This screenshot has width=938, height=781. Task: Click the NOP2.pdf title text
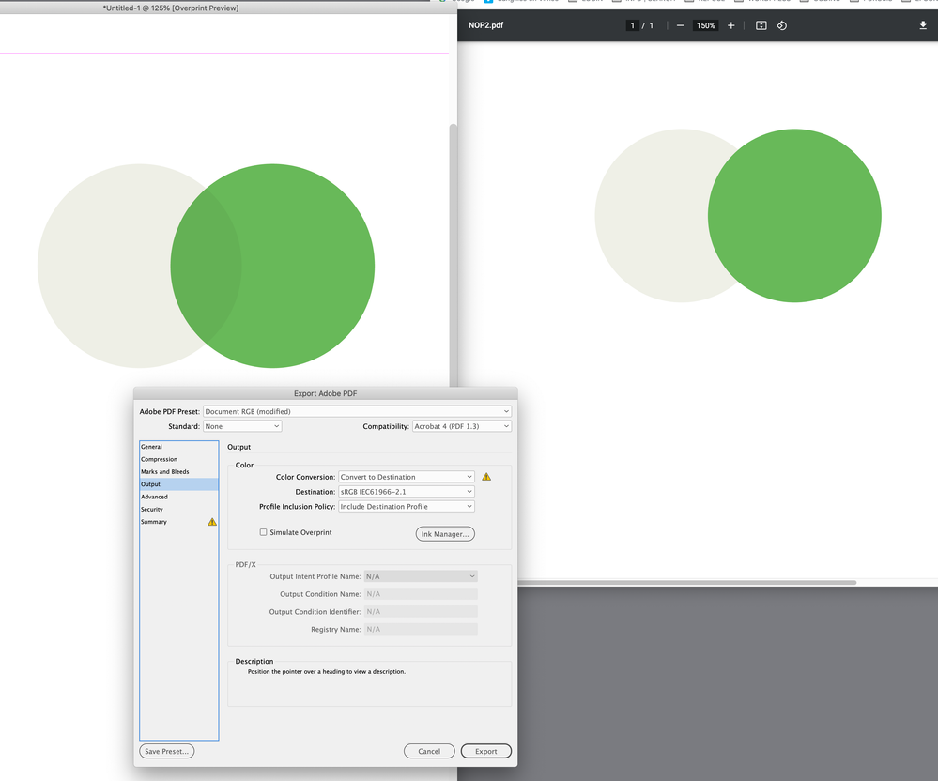pyautogui.click(x=485, y=25)
